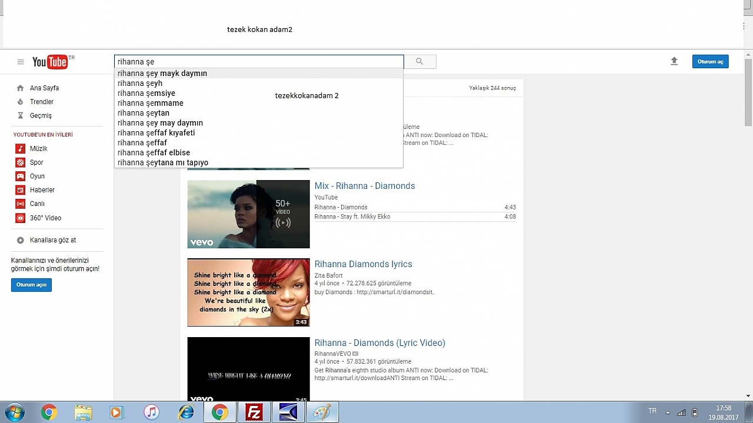Choose suggestion 'rihanna şemsiye'
This screenshot has height=423, width=753.
tap(259, 93)
